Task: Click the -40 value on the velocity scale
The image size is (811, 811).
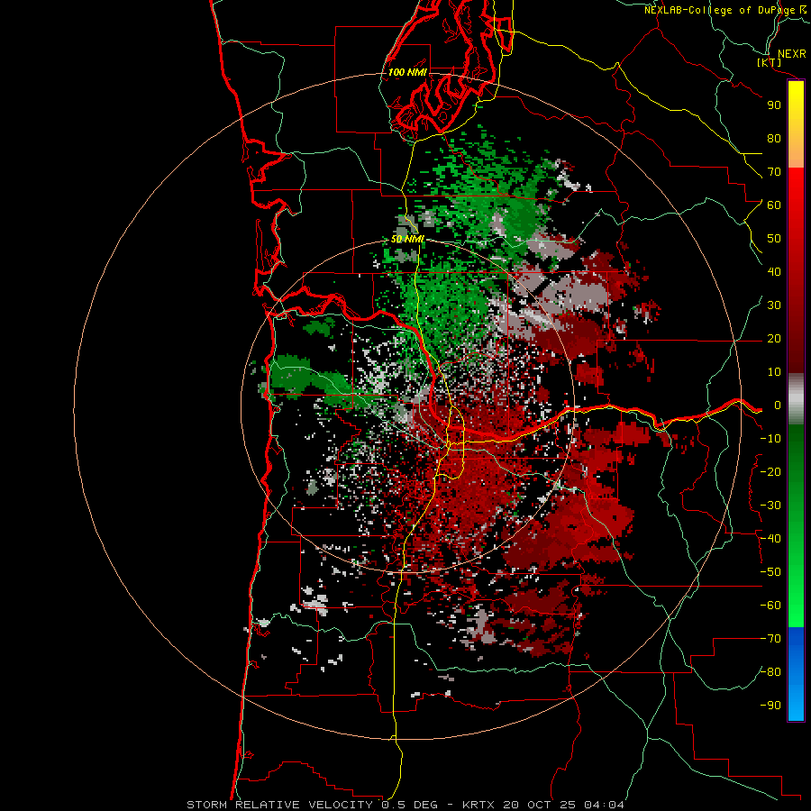Action: (770, 539)
